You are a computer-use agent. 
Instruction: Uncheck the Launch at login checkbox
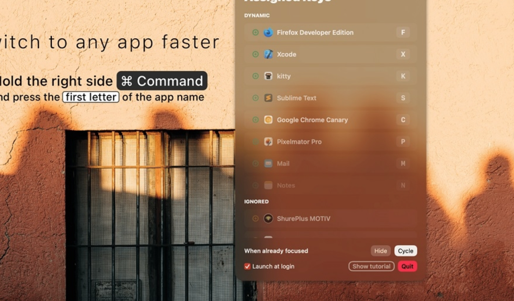(247, 266)
